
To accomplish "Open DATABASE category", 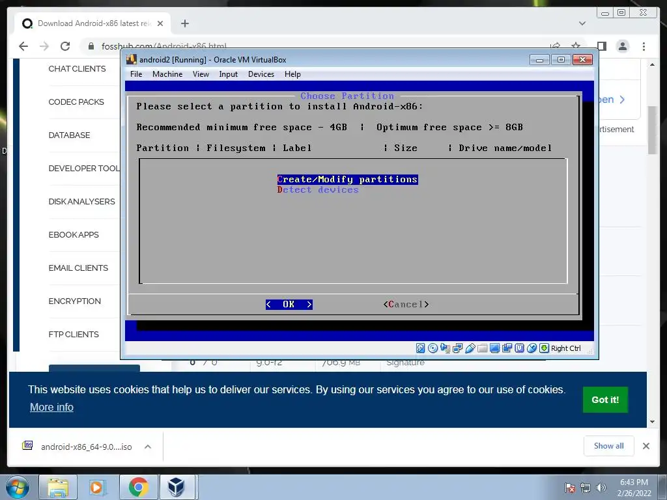I will 69,135.
